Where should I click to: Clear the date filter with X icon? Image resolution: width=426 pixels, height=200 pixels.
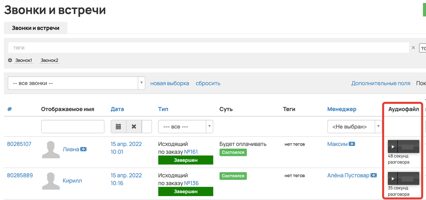[134, 126]
